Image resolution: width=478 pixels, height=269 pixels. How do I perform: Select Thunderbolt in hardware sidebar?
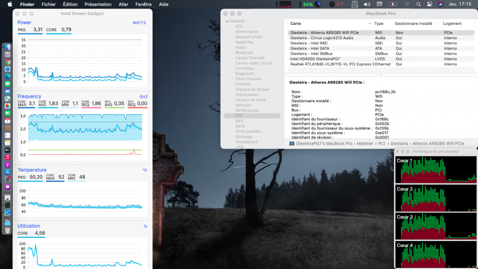point(247,142)
